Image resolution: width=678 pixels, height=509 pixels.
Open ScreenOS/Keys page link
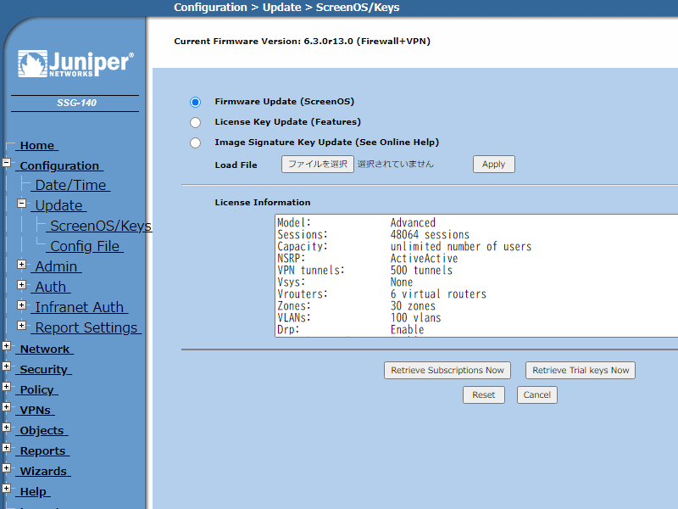(x=99, y=226)
